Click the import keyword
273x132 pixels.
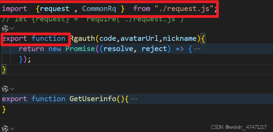tap(14, 9)
